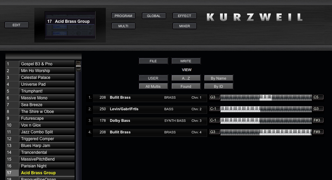Click zone 2 keyboard range strip
The height and width of the screenshot is (180, 332).
tap(266, 109)
